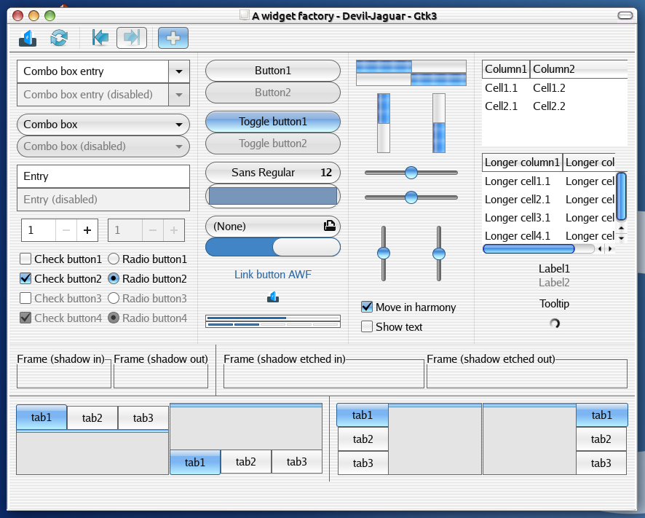The width and height of the screenshot is (645, 518).
Task: Increase the spin button value with plus
Action: (x=87, y=230)
